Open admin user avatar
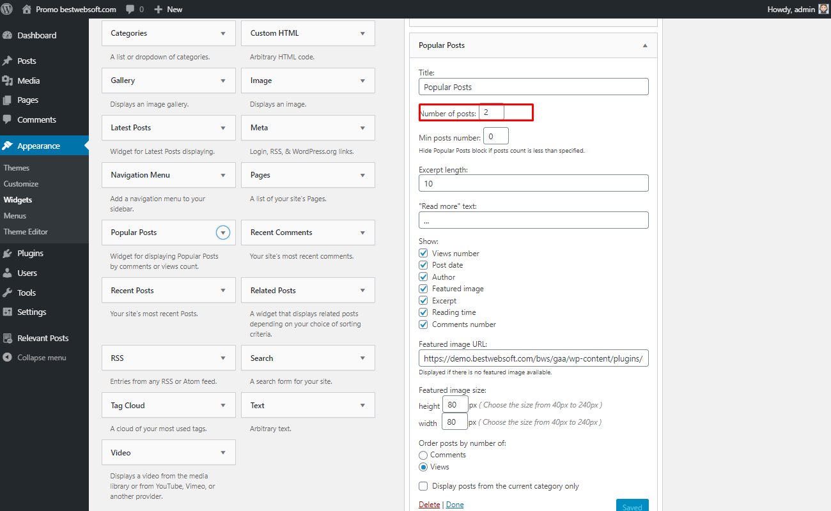The width and height of the screenshot is (831, 511). [823, 9]
